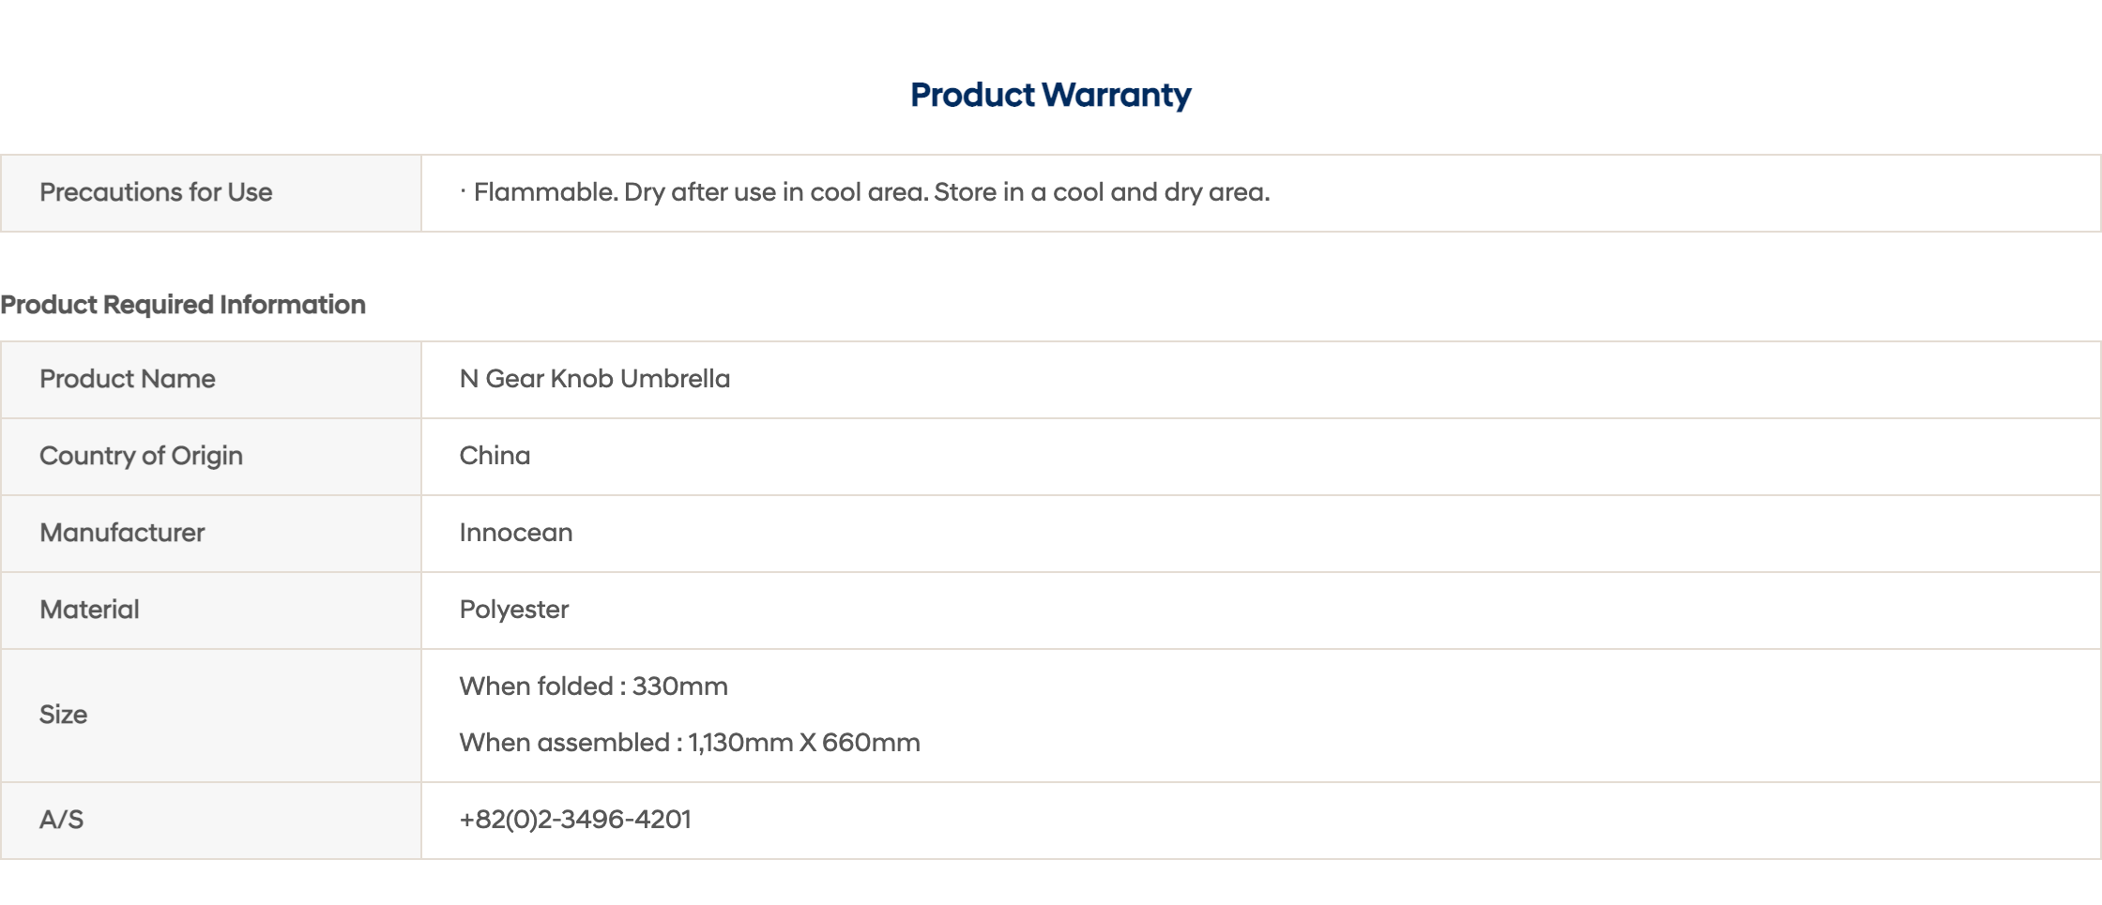Select the Manufacturer label cell
The height and width of the screenshot is (905, 2102).
[x=211, y=534]
